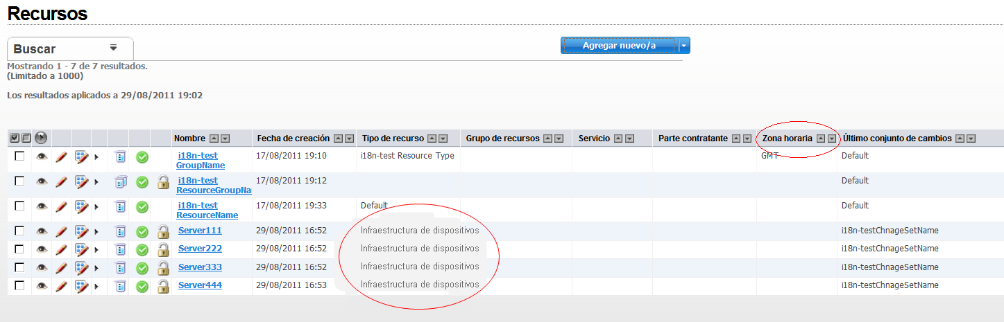Click the pencil edit icon for Server333
This screenshot has width=1004, height=322.
click(x=61, y=267)
